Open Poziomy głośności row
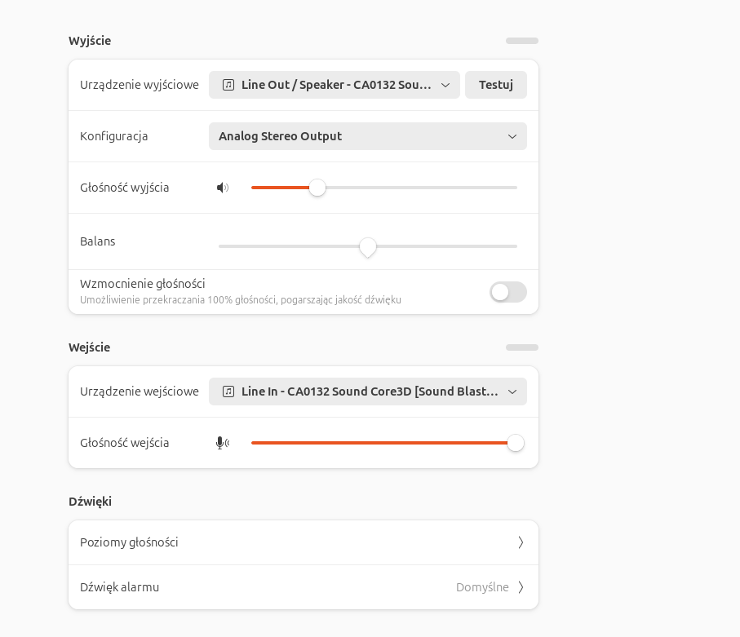This screenshot has width=740, height=637. 304,542
